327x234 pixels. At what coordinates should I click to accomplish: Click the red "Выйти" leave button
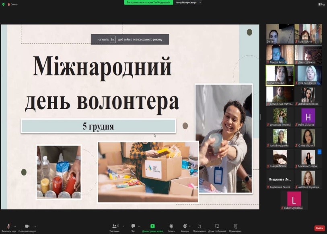319,228
